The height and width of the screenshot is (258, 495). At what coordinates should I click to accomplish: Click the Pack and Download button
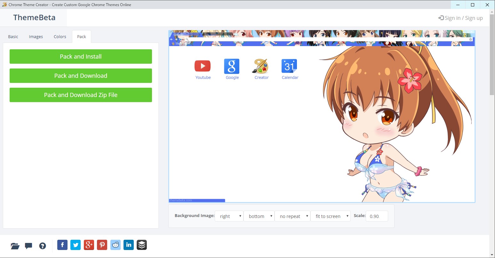pos(81,76)
